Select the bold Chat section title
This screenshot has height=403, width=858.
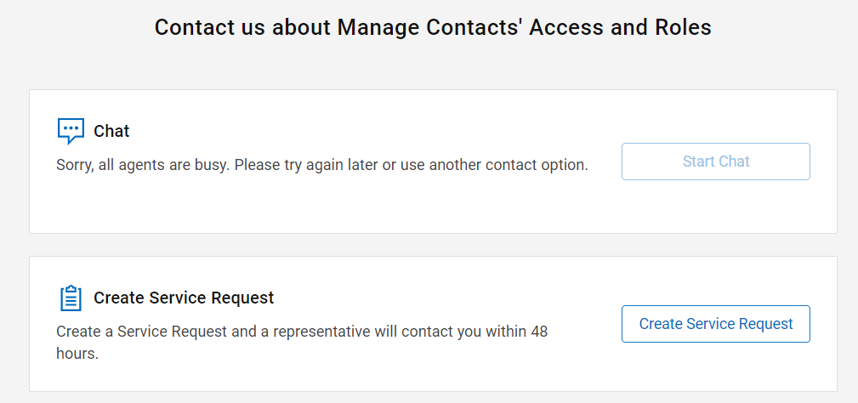click(111, 131)
